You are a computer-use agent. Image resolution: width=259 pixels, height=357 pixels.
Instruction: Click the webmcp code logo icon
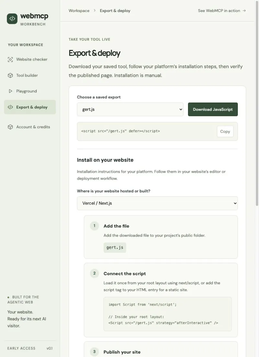[12, 19]
